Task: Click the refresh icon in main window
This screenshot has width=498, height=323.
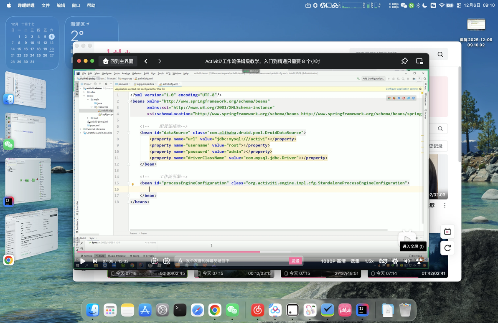Action: point(447,248)
